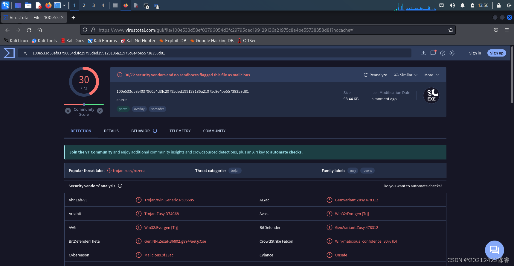
Task: Toggle the light/dark theme sun icon
Action: [x=452, y=53]
